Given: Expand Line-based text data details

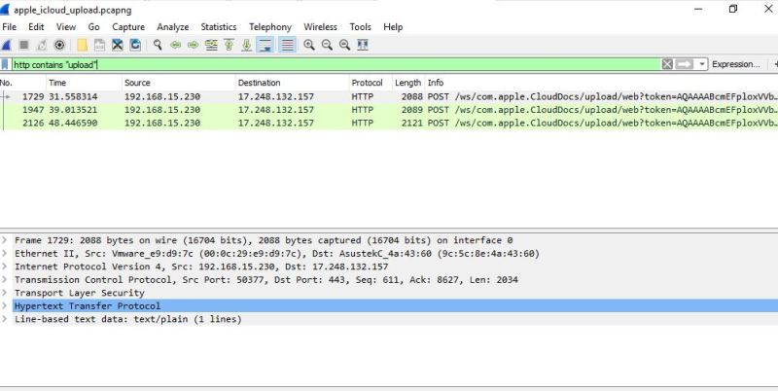Looking at the screenshot, I should 5,319.
